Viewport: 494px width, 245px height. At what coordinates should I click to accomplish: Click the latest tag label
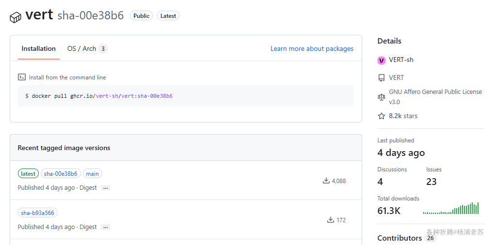(28, 174)
